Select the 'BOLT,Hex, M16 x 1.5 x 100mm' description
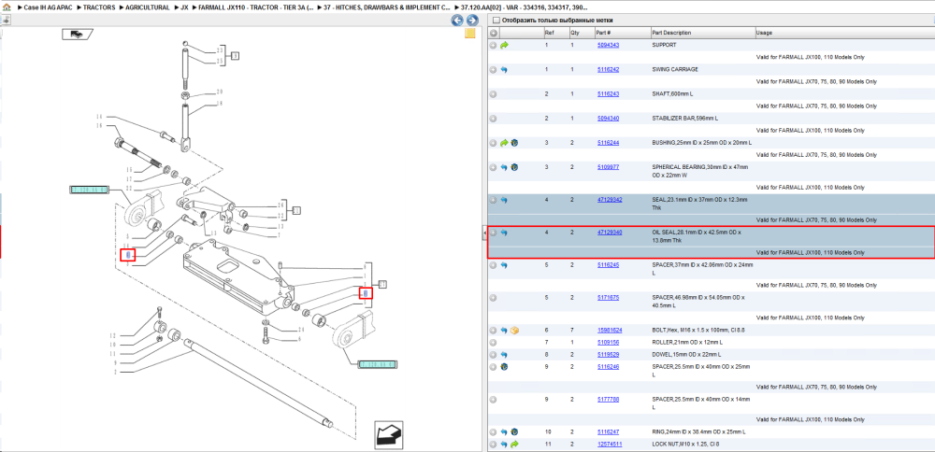This screenshot has height=452, width=935. pos(698,331)
